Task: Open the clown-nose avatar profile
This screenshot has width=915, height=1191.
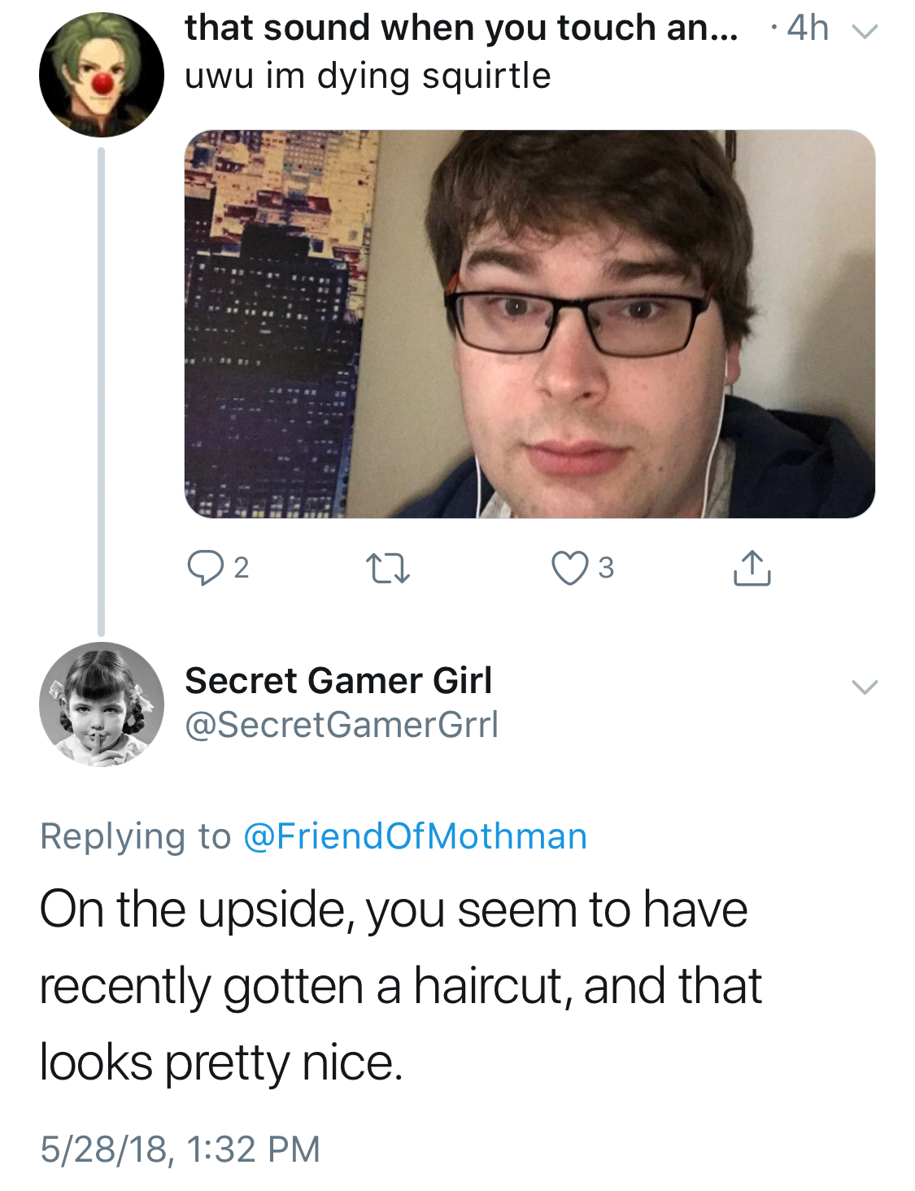Action: [102, 75]
